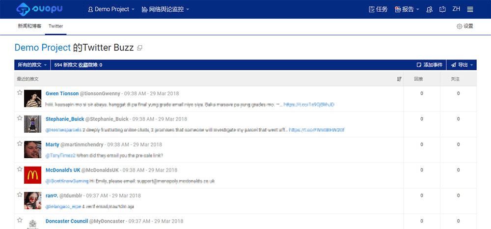491x229 pixels.
Task: Star the Marty tweet
Action: coord(20,143)
